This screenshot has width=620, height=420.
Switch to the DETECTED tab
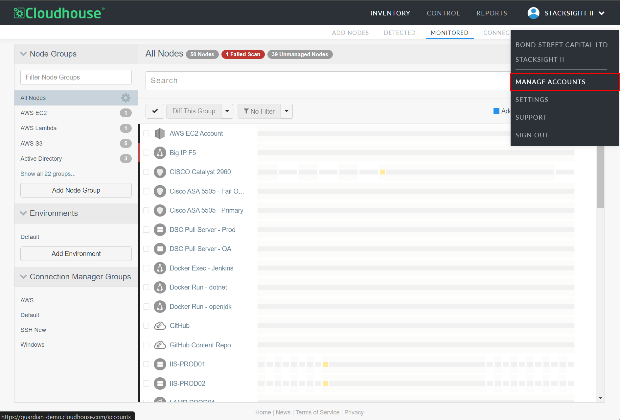(x=400, y=33)
